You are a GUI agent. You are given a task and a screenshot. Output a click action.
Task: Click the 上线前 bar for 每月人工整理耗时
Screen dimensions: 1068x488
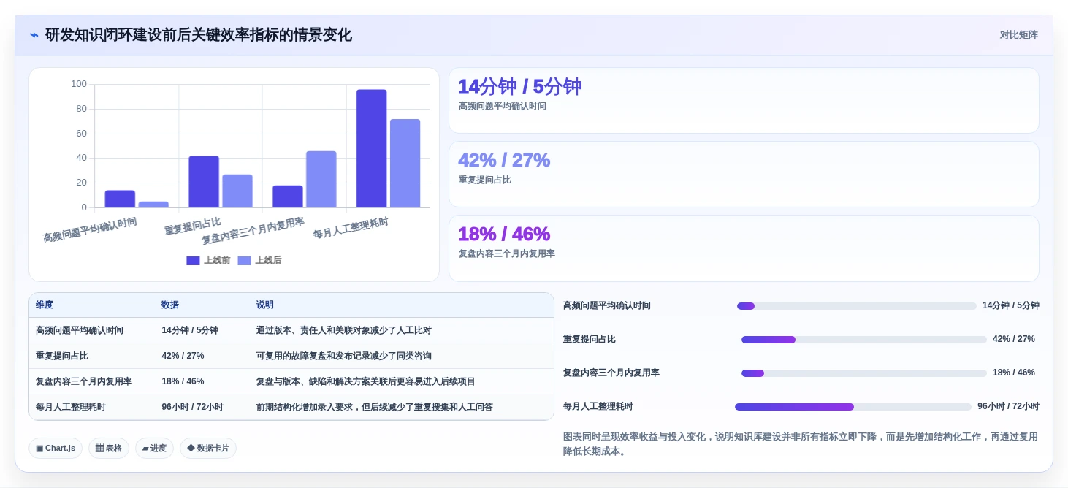(x=371, y=149)
